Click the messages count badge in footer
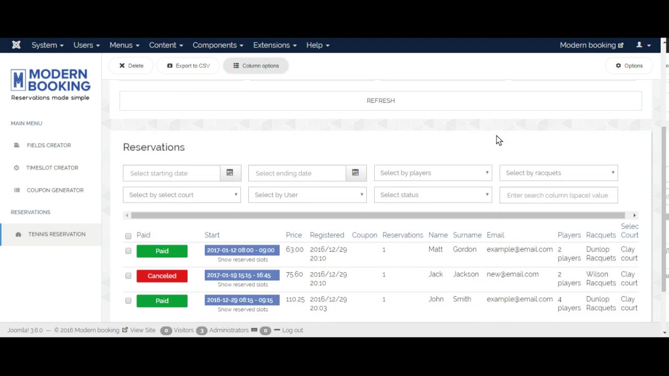669x376 pixels. click(x=266, y=331)
